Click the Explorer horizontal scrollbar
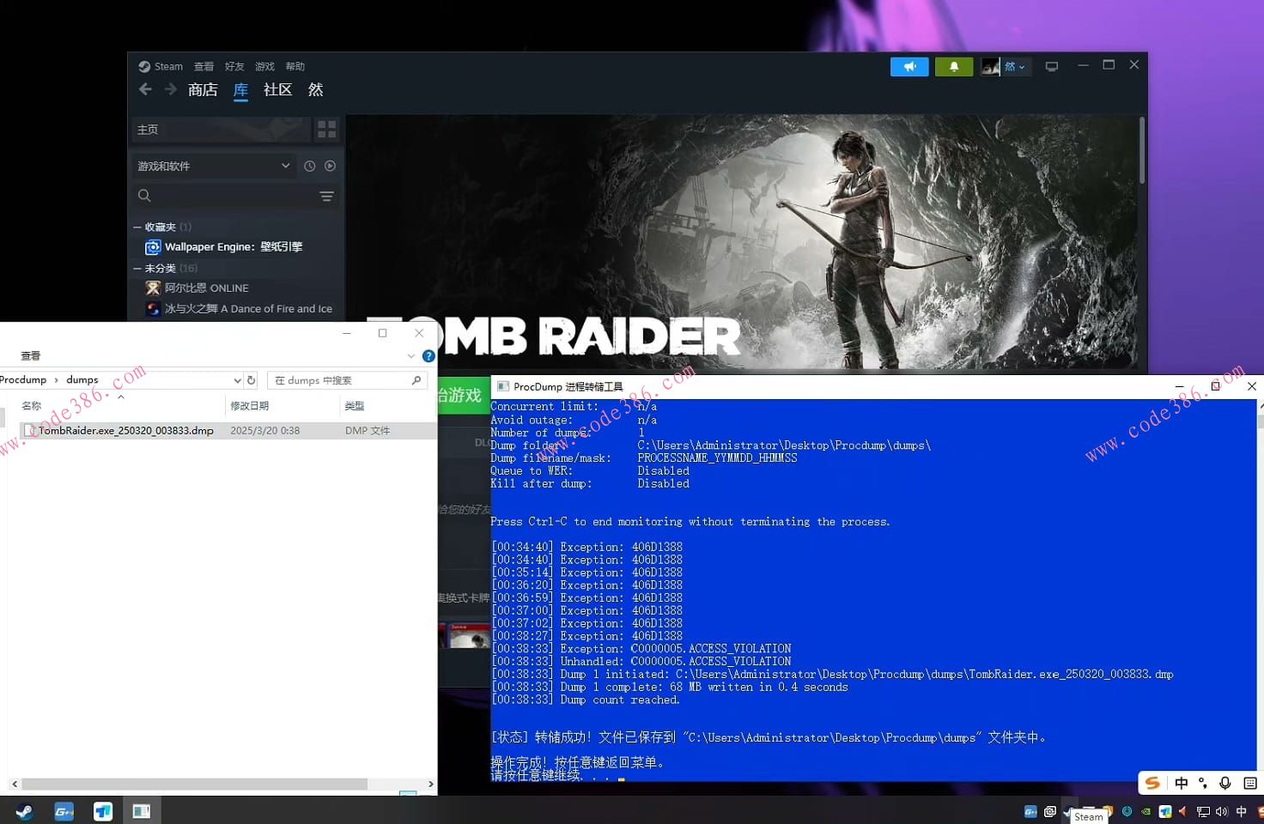The image size is (1264, 824). coord(194,784)
